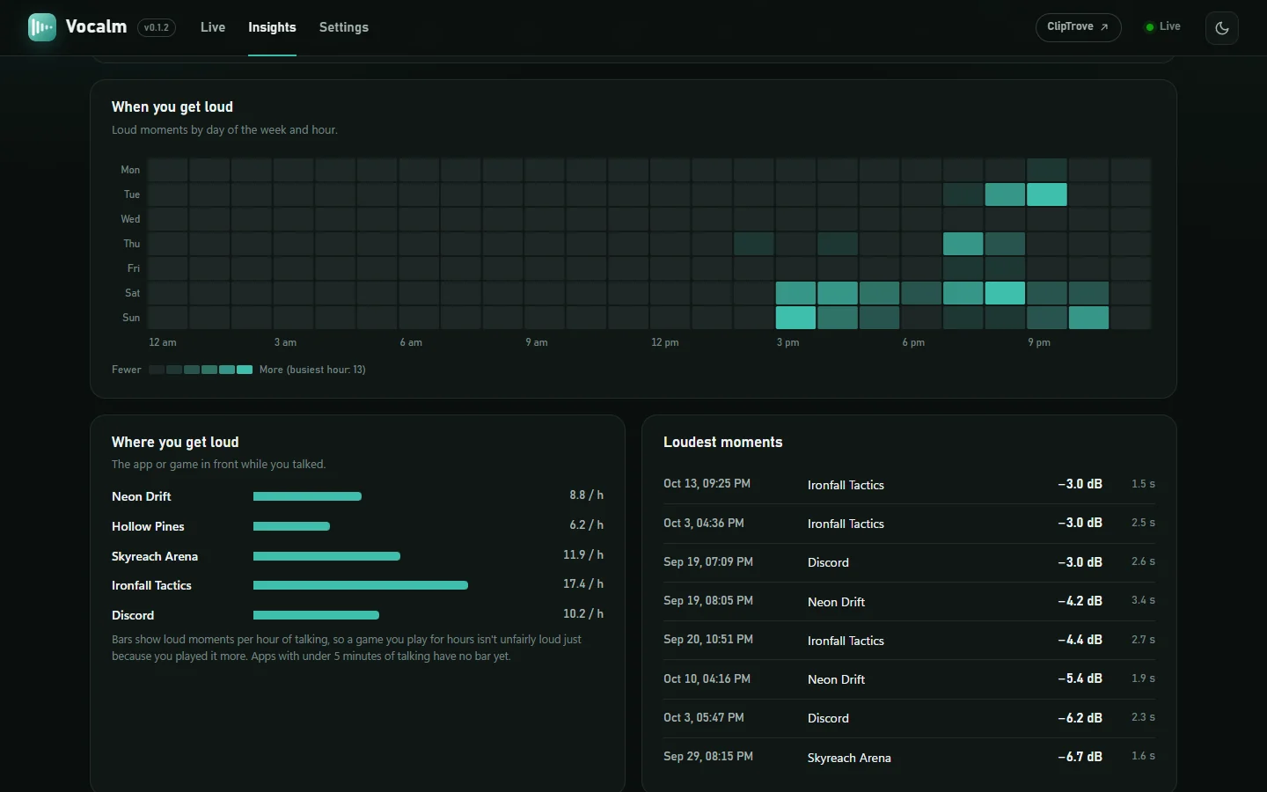Click the darkest swatch in the heatmap legend
The height and width of the screenshot is (792, 1267).
[x=157, y=370]
